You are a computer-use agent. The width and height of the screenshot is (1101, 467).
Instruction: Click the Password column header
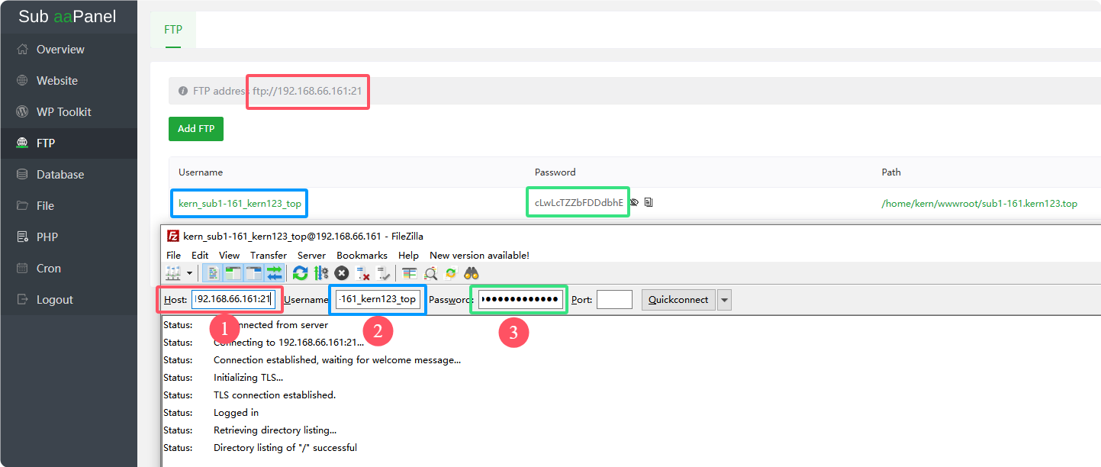[x=555, y=172]
